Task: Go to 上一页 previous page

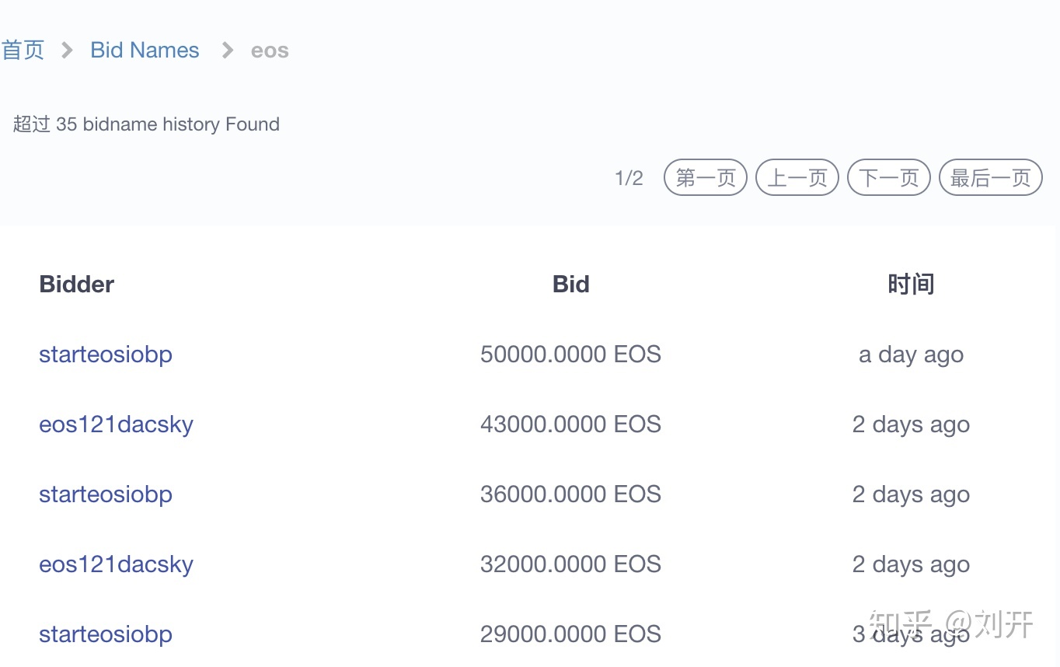Action: [797, 178]
